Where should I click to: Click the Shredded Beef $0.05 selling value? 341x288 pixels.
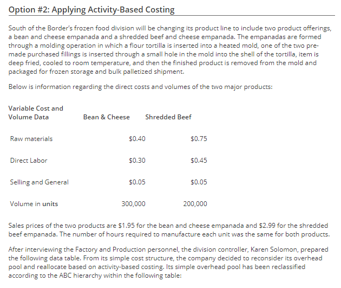[x=199, y=182]
